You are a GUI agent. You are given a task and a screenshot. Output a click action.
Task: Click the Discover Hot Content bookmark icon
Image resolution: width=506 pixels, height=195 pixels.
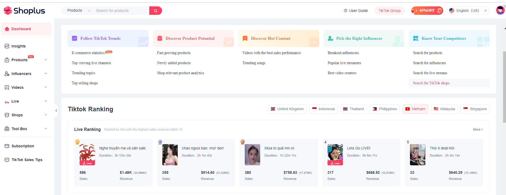[x=245, y=38]
